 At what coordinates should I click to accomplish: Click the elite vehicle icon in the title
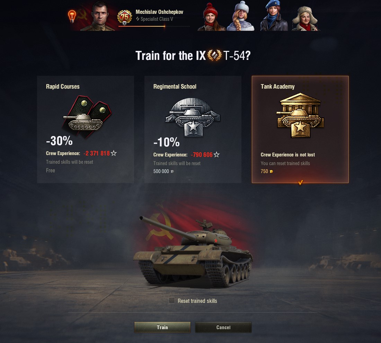pyautogui.click(x=214, y=55)
